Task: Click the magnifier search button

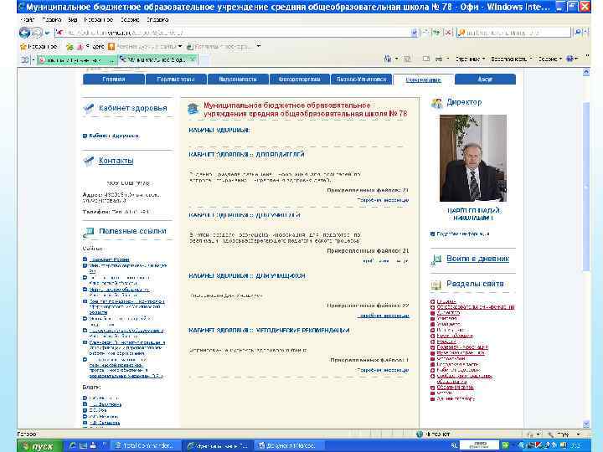Action: click(x=578, y=33)
